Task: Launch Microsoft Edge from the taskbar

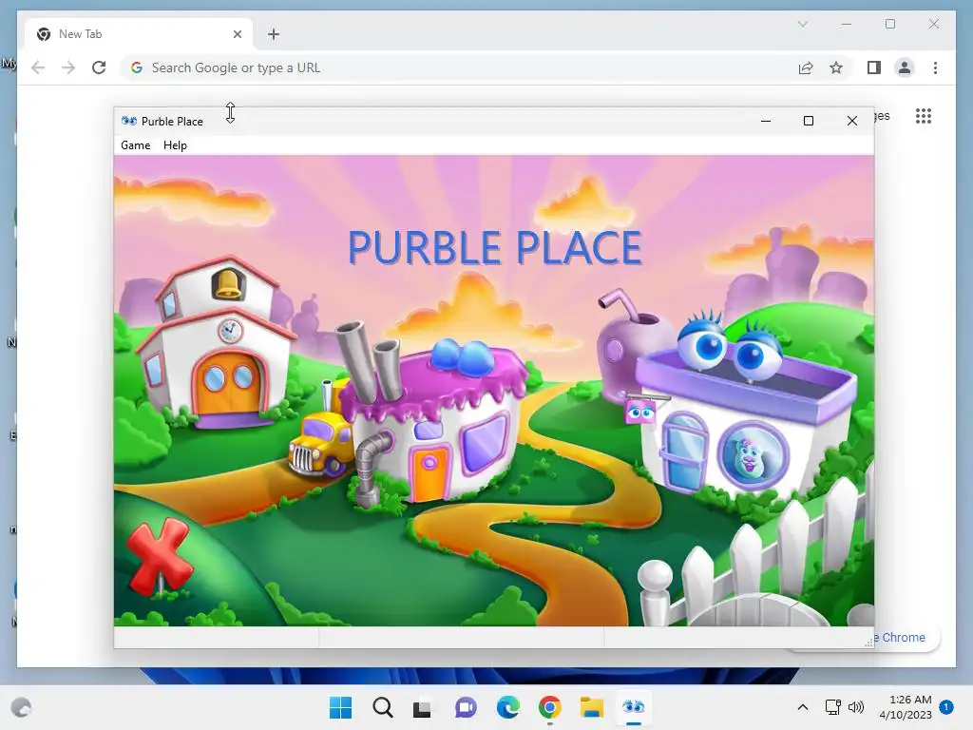Action: click(507, 707)
